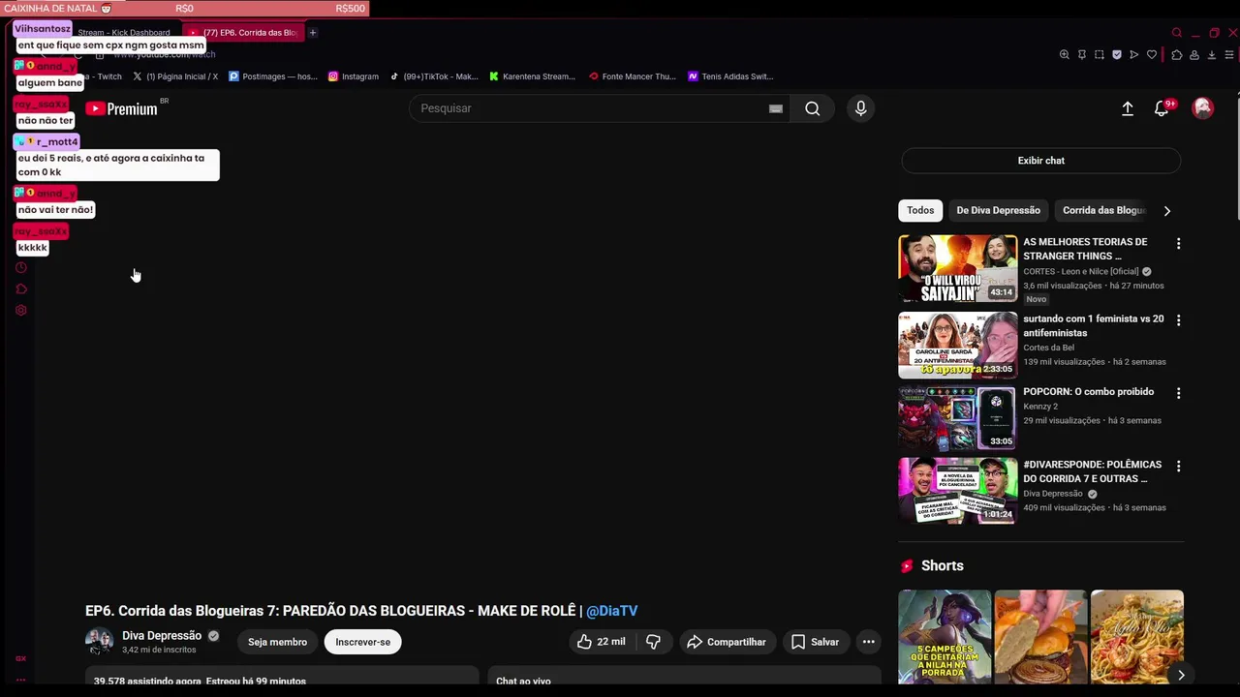
Task: Click the send/flow arrow toolbar icon
Action: coord(1134,55)
